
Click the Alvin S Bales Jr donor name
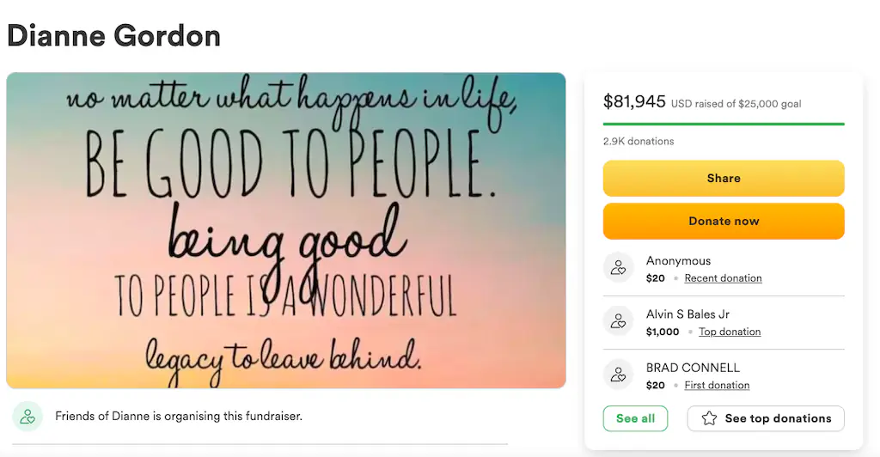(x=687, y=314)
